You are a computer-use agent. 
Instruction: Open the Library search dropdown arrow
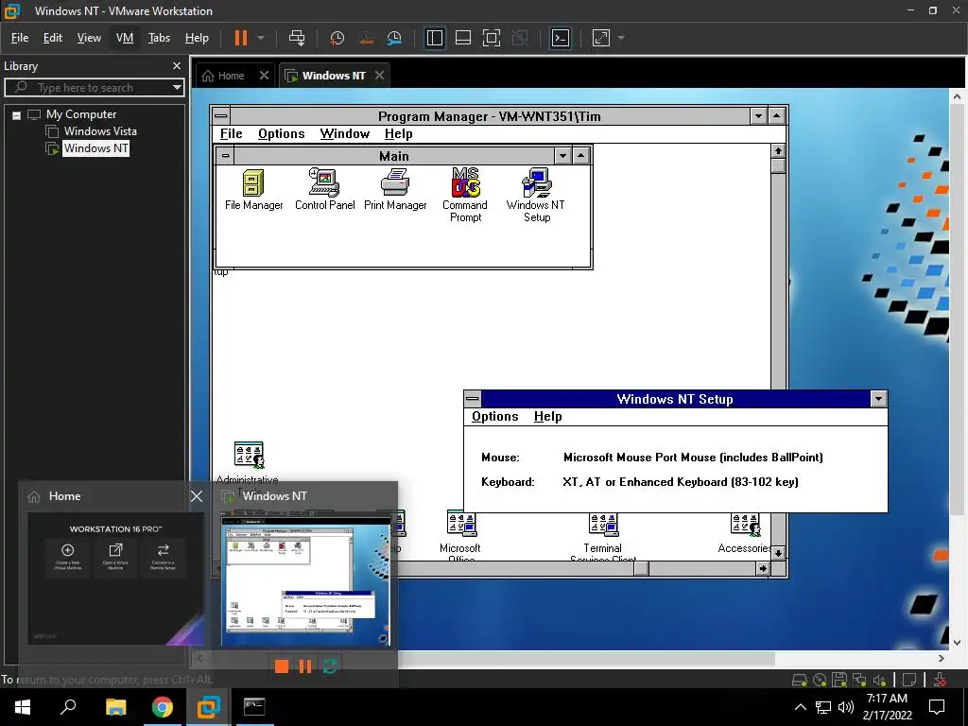177,88
